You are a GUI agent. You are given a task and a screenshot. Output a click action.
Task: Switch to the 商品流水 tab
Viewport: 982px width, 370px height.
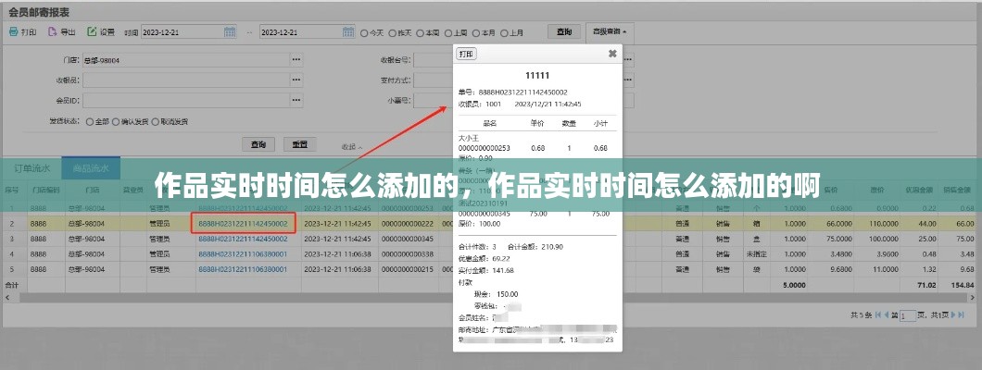point(90,168)
